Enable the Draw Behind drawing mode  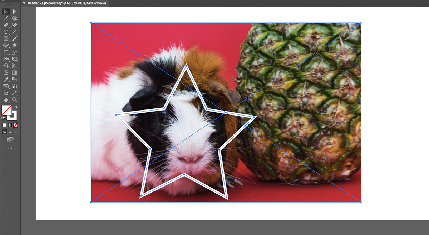[x=10, y=132]
